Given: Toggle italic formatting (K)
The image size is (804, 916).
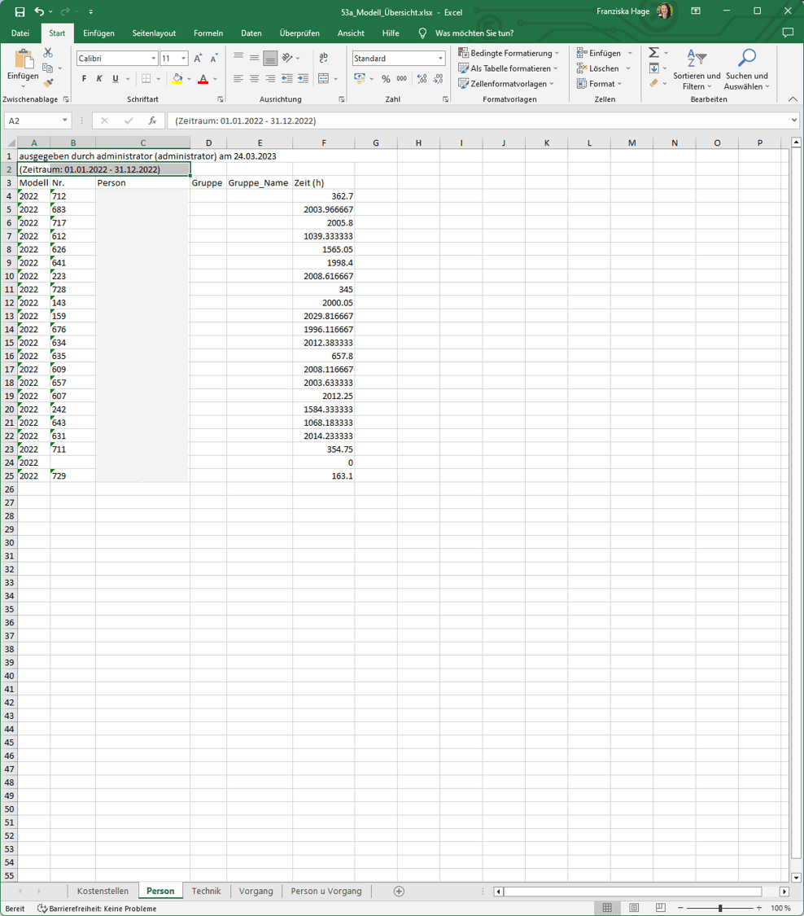Looking at the screenshot, I should pos(99,79).
